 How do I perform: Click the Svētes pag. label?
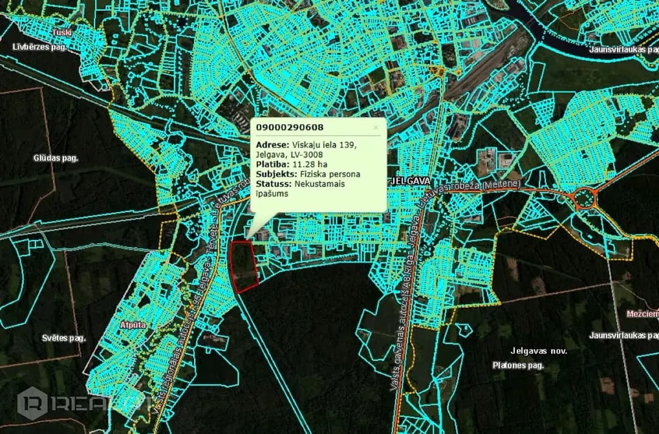point(63,338)
